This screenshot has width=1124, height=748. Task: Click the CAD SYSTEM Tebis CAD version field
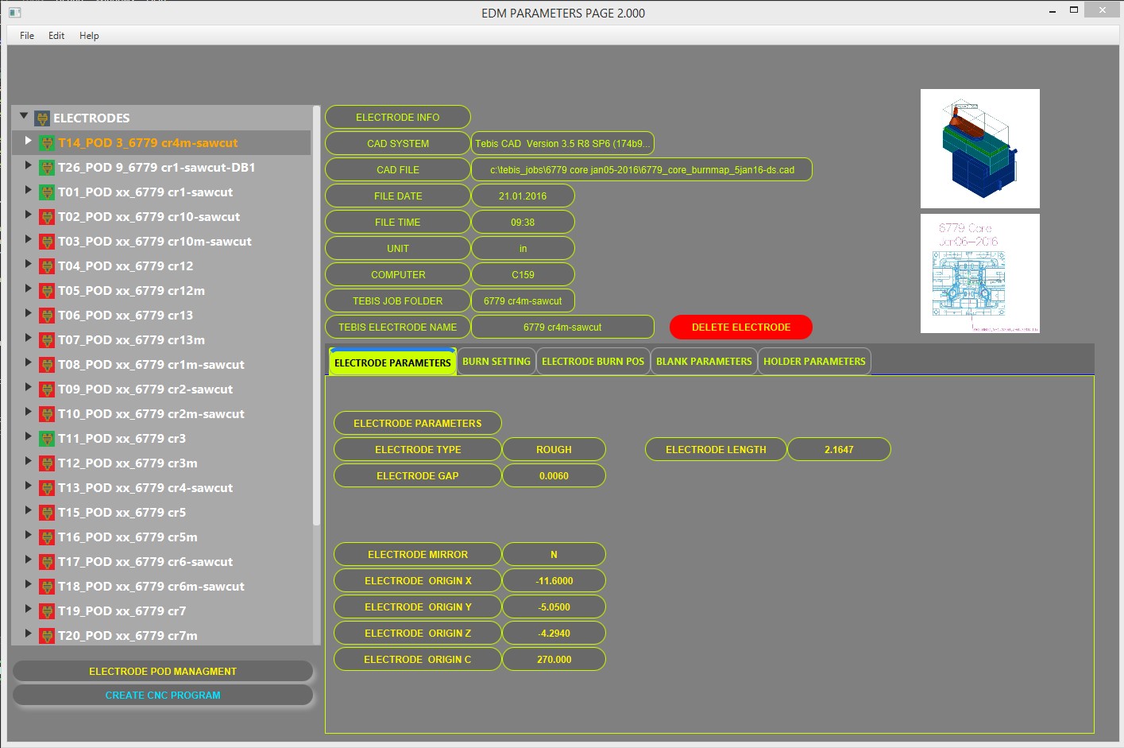click(562, 144)
